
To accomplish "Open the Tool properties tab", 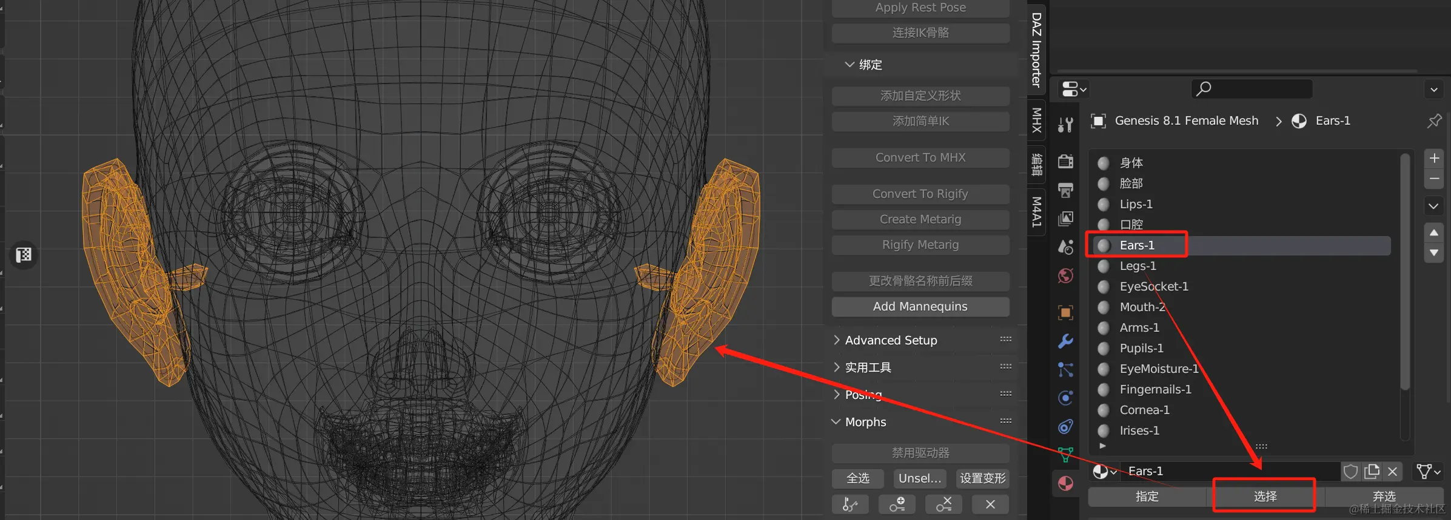I will point(1065,125).
